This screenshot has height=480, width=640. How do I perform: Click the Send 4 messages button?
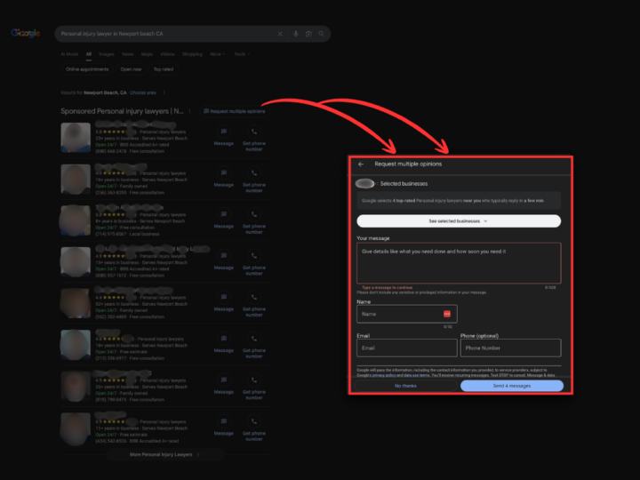coord(512,386)
